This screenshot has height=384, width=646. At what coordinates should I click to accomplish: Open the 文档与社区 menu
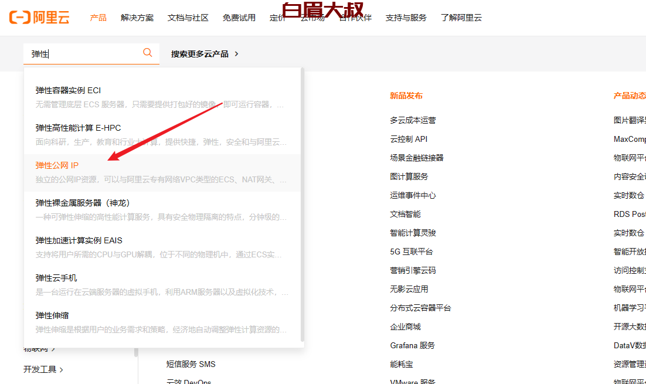click(188, 18)
